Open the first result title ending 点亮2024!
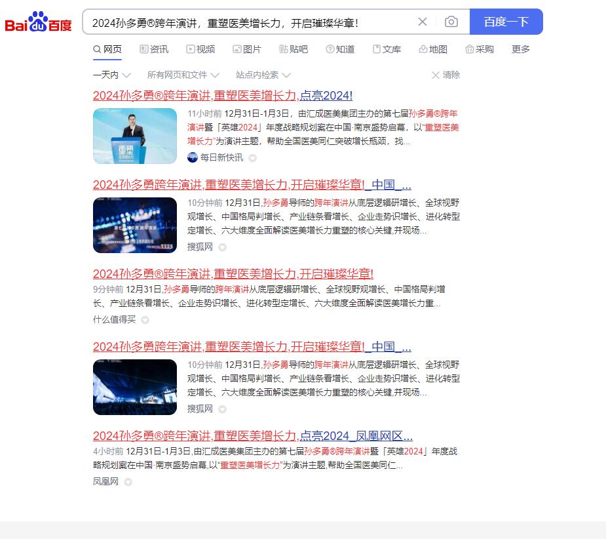The width and height of the screenshot is (606, 539). click(223, 96)
